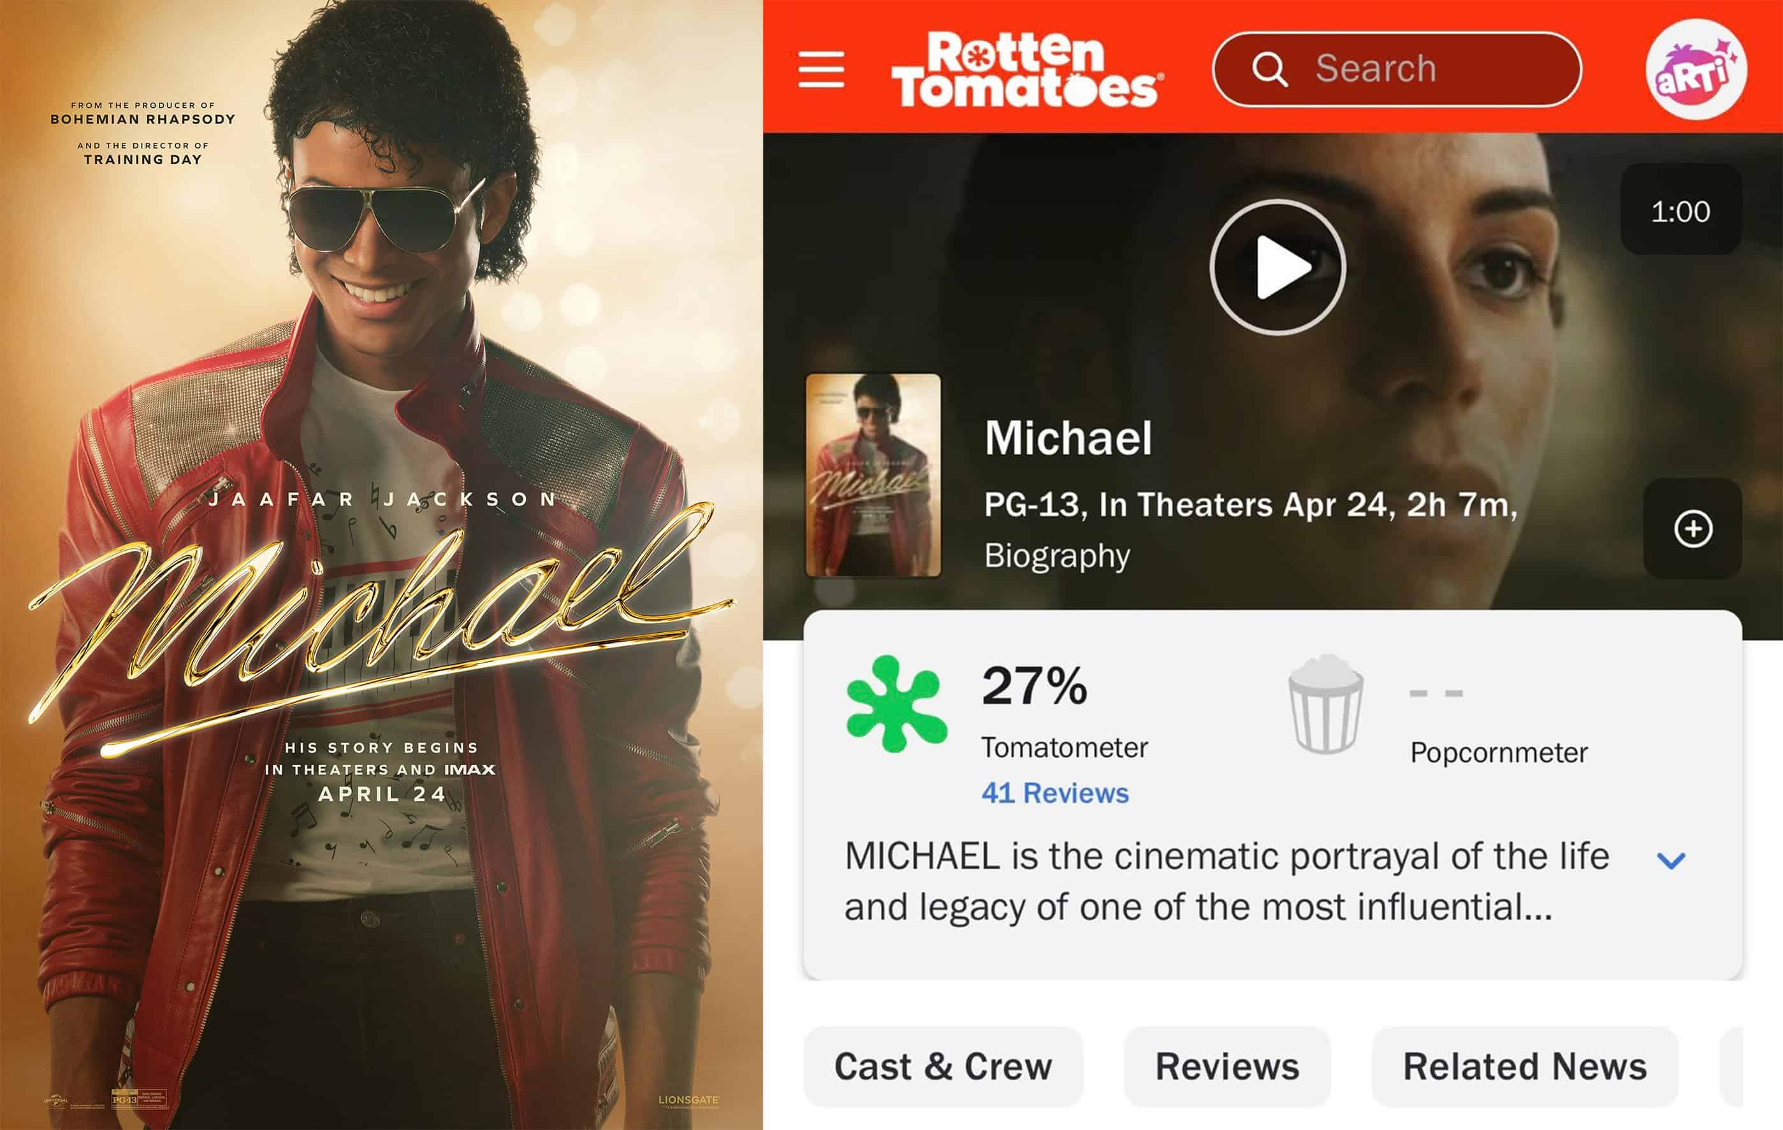Switch to the Reviews tab
The width and height of the screenshot is (1783, 1130).
point(1227,1066)
